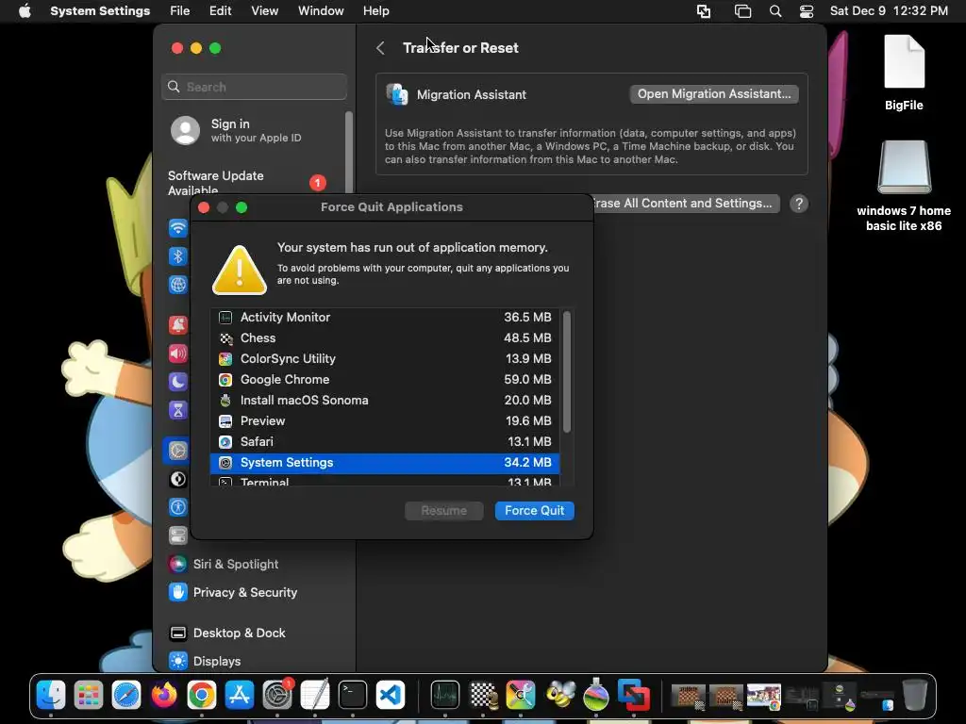Screen dimensions: 966x724
Task: Select BigFile on the desktop
Action: coord(904,74)
